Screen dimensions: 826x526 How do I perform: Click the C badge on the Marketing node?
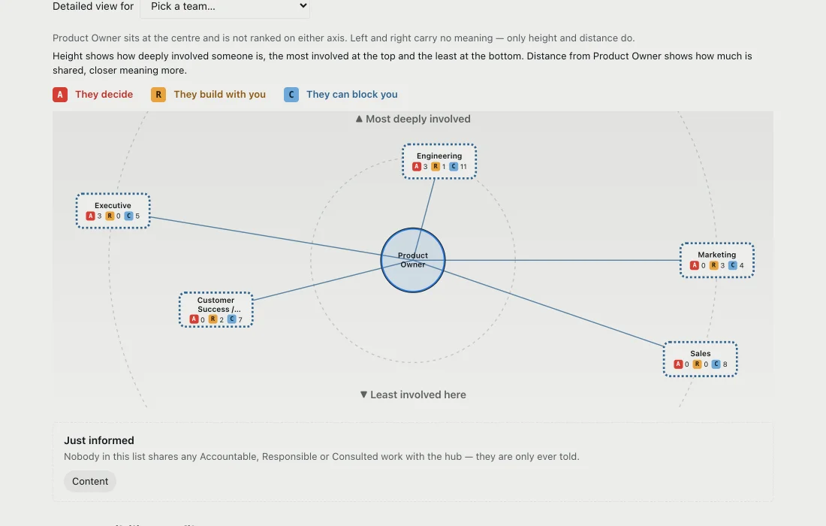(x=733, y=266)
